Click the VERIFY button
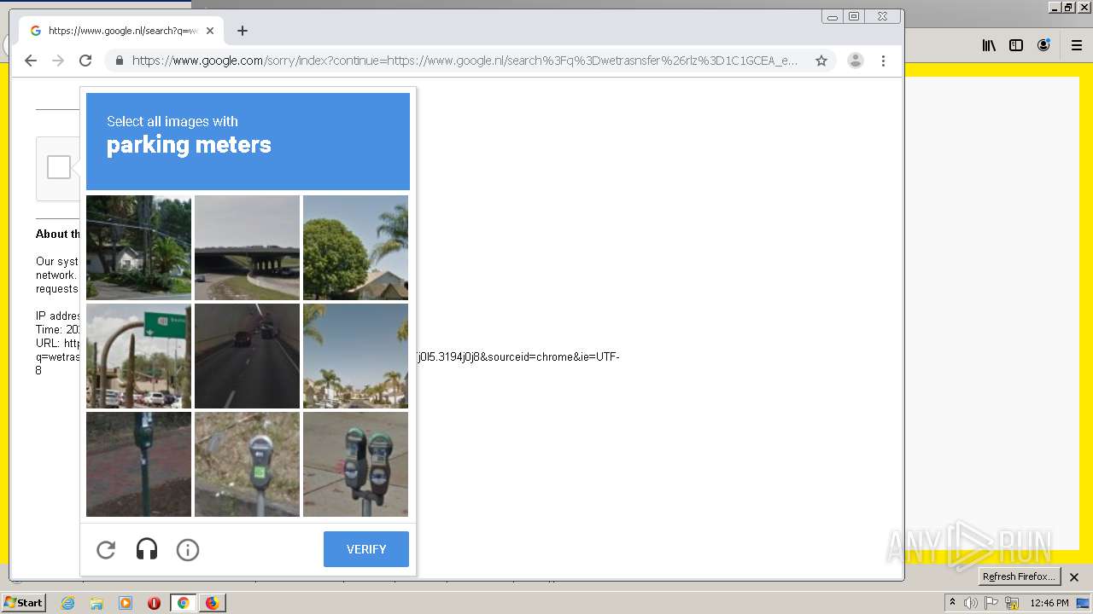This screenshot has height=614, width=1093. [x=366, y=549]
